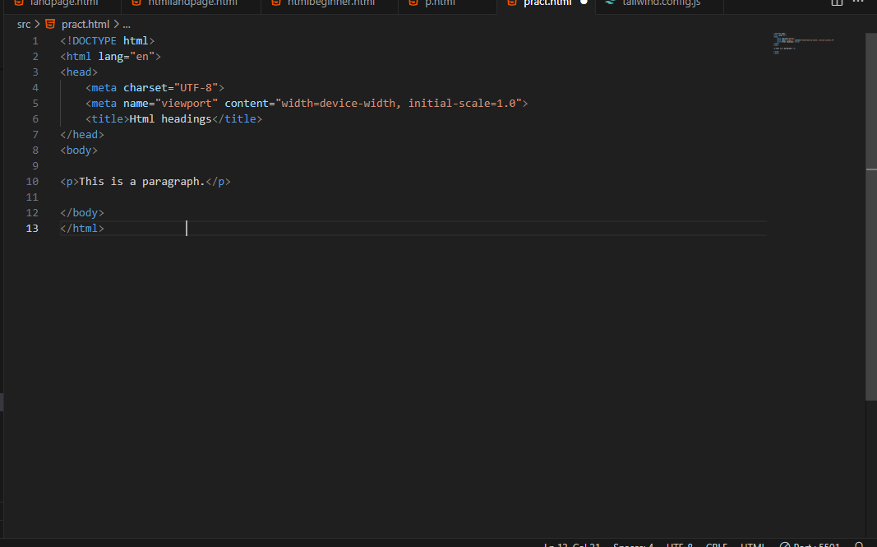Click the 'This is a paragraph.' text
Image resolution: width=877 pixels, height=547 pixels.
(x=142, y=182)
